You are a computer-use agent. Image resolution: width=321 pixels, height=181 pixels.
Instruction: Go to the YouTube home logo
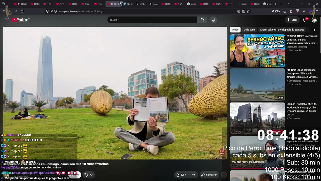(20, 20)
